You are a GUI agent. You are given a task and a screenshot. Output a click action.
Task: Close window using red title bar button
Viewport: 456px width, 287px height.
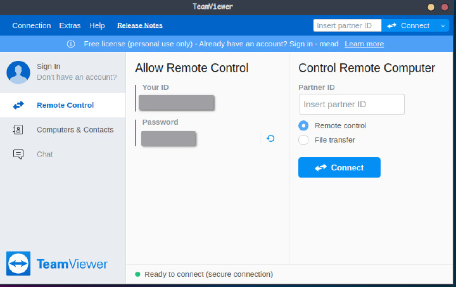[445, 7]
